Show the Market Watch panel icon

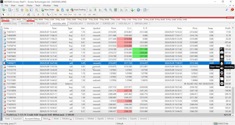coord(17,10)
